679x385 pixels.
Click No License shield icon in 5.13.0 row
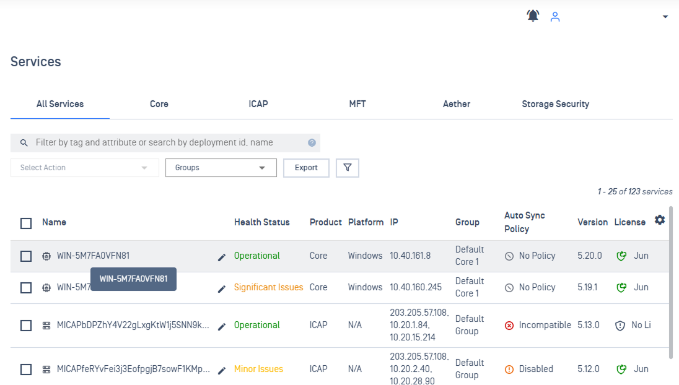[x=620, y=326]
